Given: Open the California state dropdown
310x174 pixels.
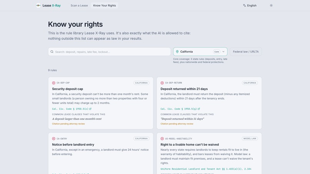Looking at the screenshot, I should [x=200, y=52].
